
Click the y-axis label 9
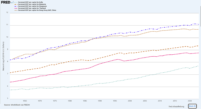8,49
